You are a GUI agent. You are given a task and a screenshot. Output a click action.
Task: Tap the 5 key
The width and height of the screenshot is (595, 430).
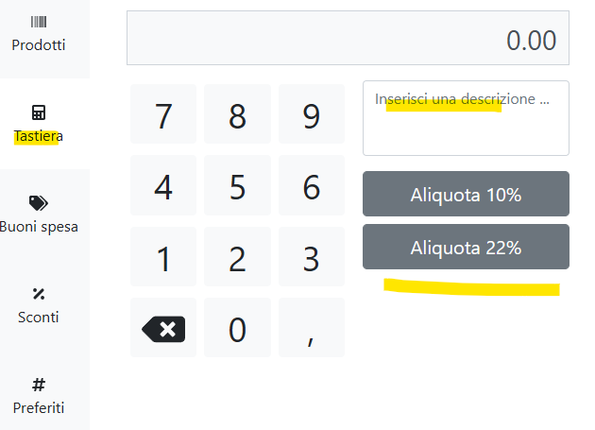[237, 186]
